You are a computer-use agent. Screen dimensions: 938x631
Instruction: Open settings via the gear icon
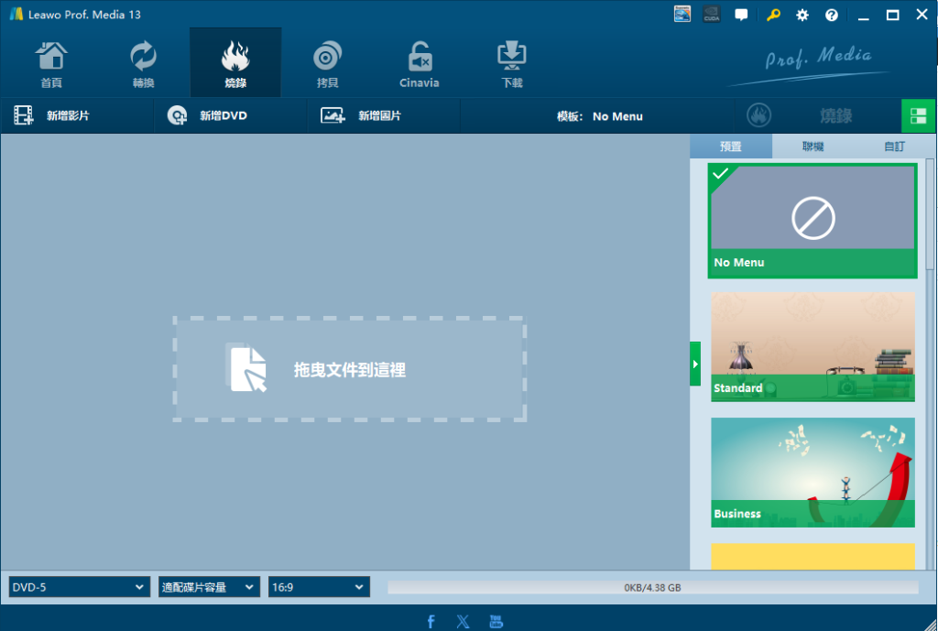(802, 15)
